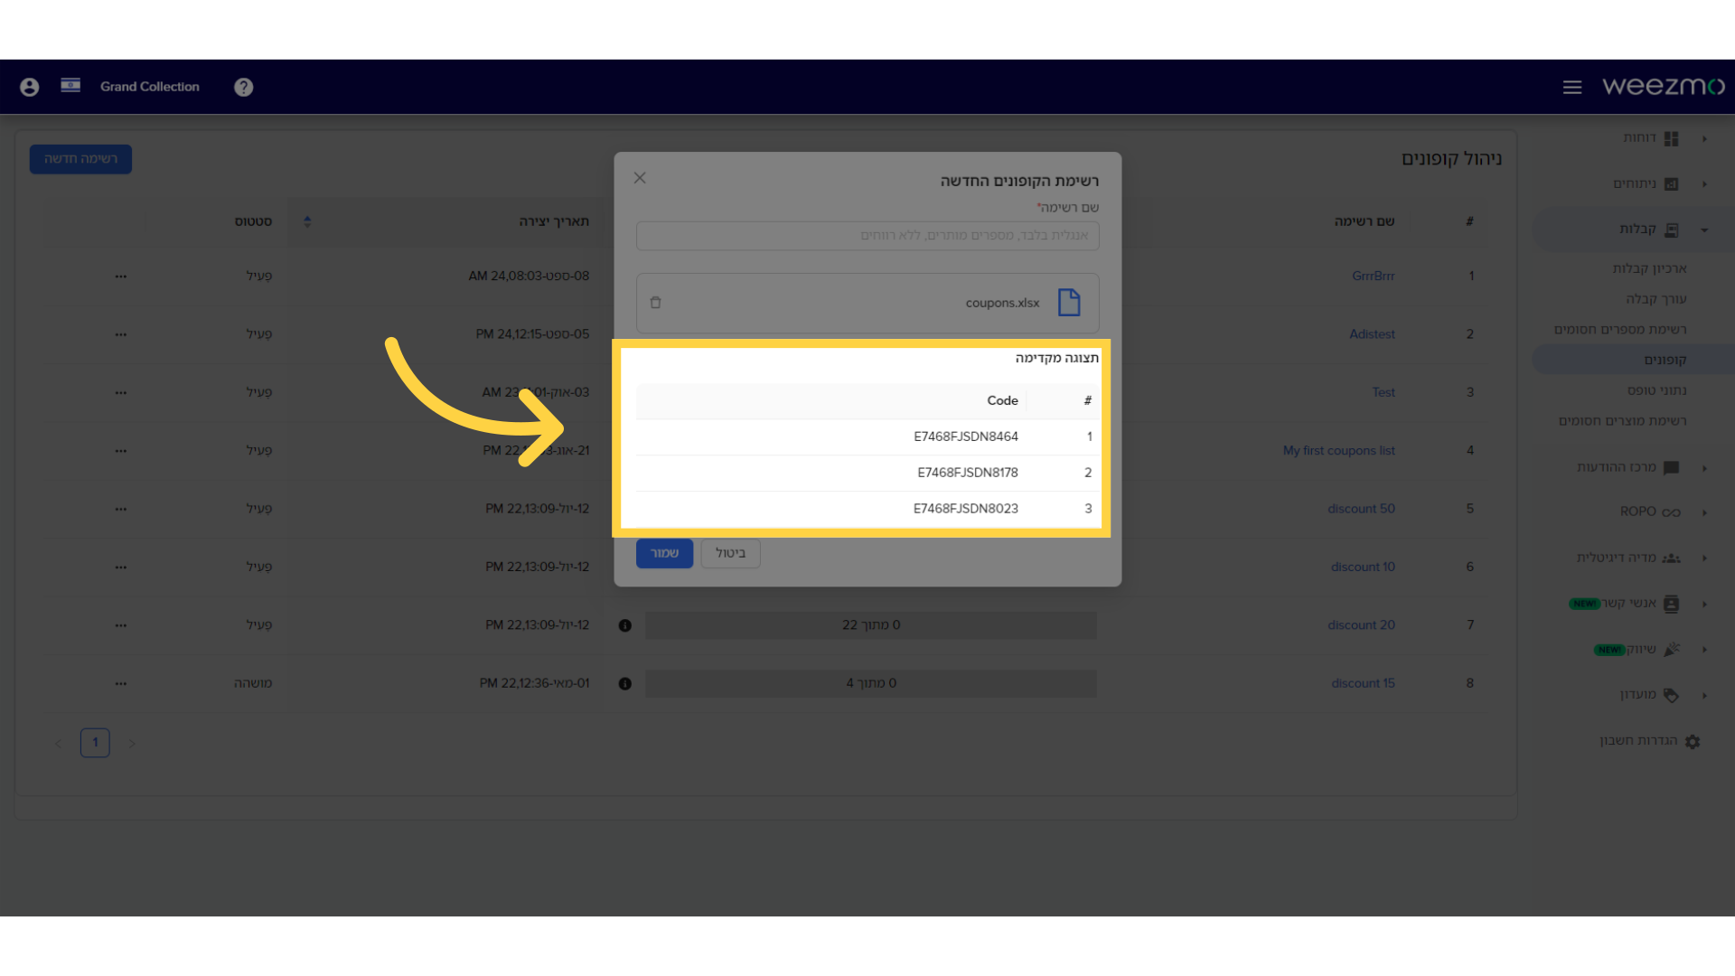The image size is (1735, 976).
Task: Switch language via the Israel flag icon
Action: click(70, 85)
